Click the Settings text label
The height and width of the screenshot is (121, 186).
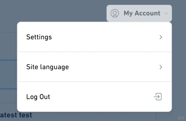coord(39,37)
